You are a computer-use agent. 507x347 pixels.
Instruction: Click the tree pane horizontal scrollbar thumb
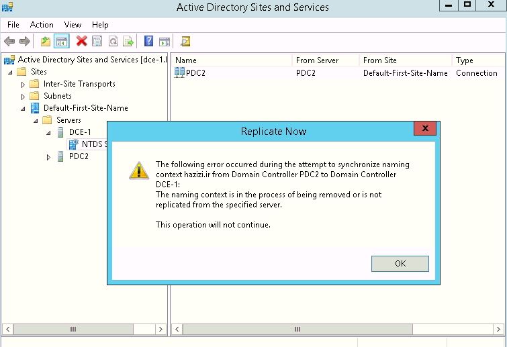[73, 330]
